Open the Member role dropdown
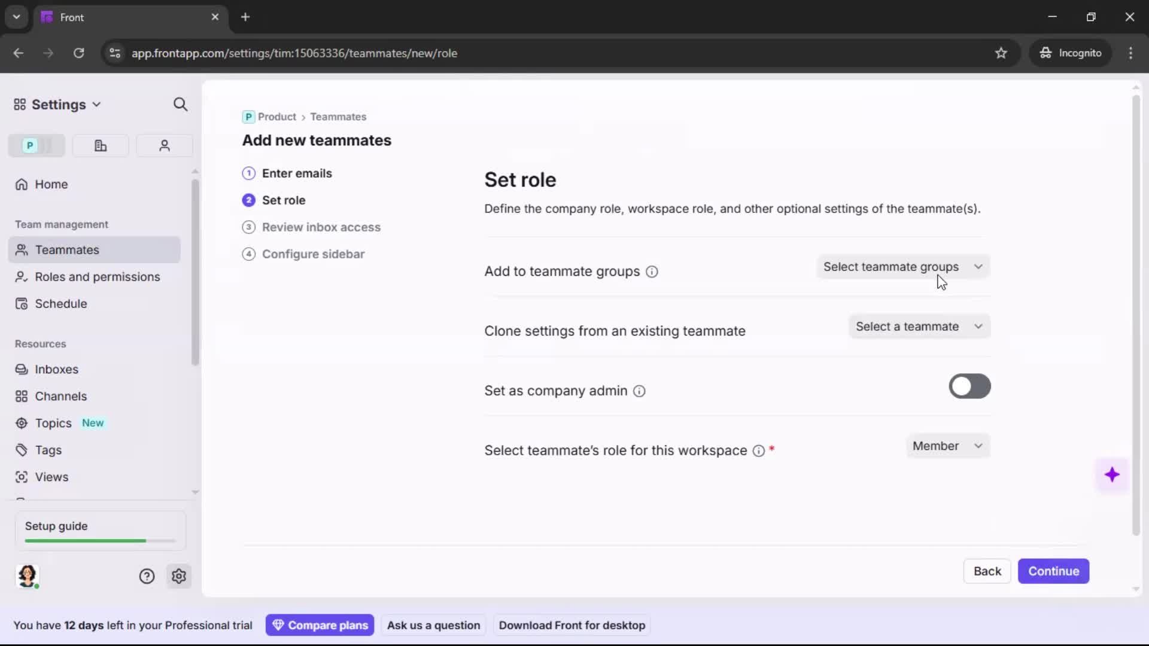 click(948, 446)
